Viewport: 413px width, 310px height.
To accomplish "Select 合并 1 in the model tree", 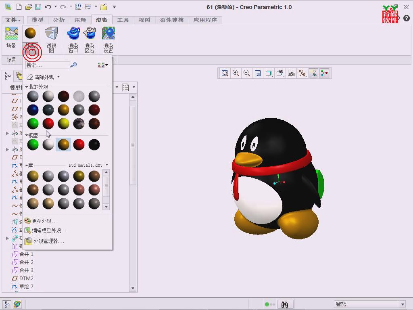I will pos(23,254).
